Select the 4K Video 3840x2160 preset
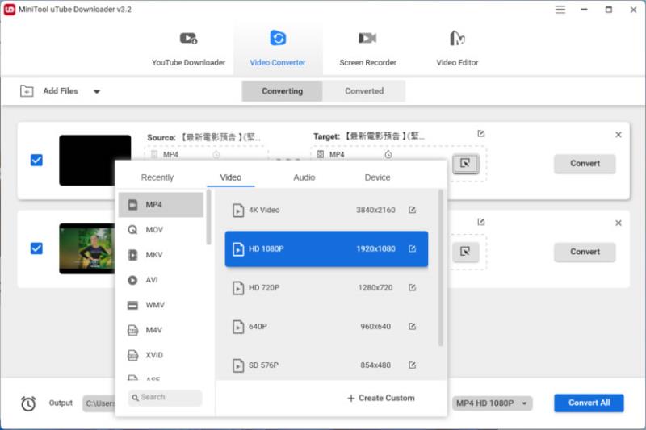This screenshot has height=430, width=646. click(326, 210)
